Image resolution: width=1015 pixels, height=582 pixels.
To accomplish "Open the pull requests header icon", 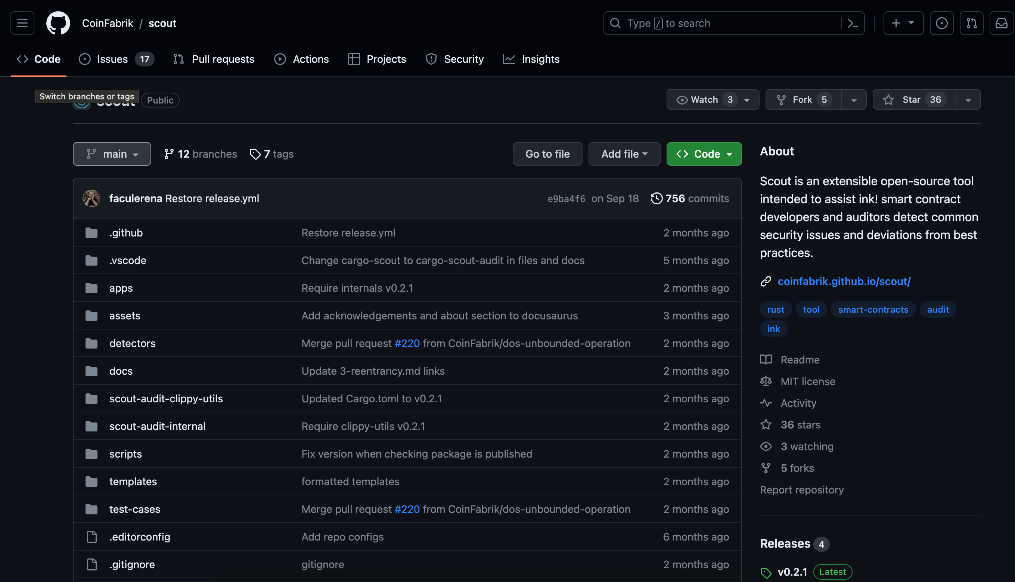I will pyautogui.click(x=971, y=23).
